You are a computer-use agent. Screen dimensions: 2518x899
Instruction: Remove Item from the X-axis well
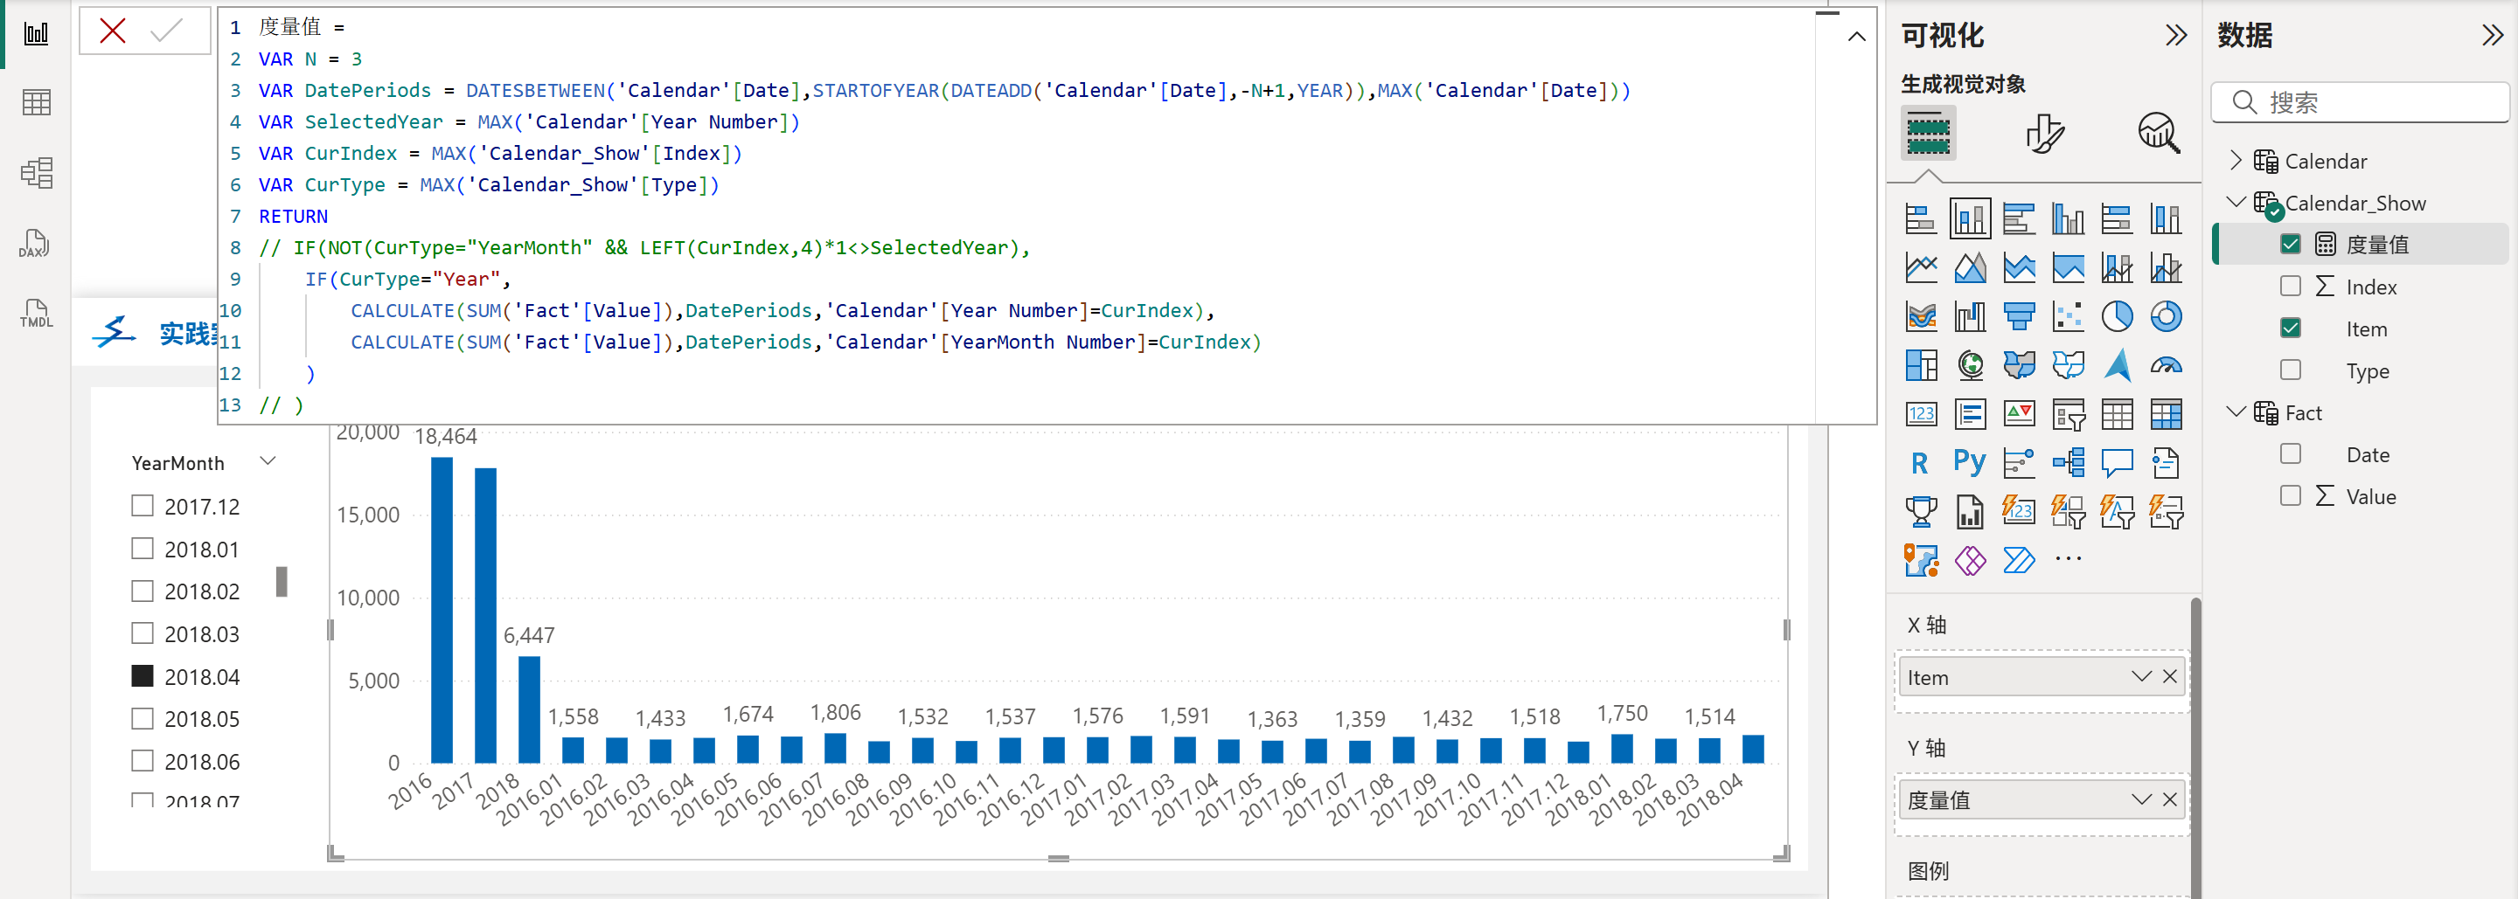[2170, 677]
